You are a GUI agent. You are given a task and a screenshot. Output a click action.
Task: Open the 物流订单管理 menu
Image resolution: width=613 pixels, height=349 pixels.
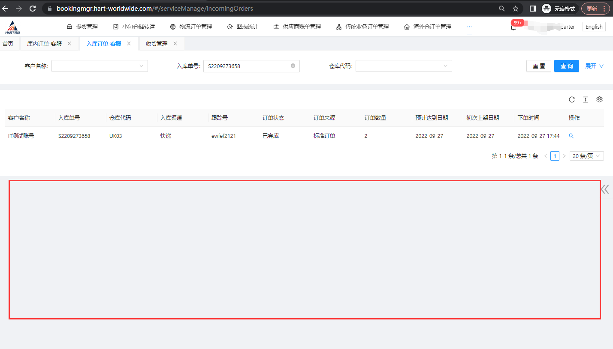tap(191, 27)
